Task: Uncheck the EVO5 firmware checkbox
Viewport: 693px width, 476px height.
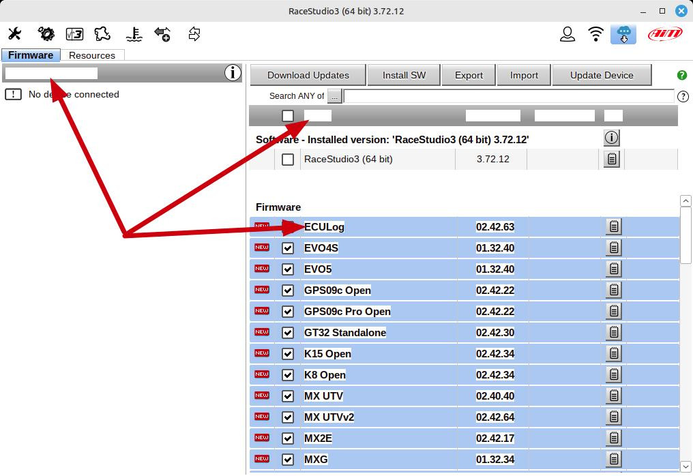Action: [288, 269]
